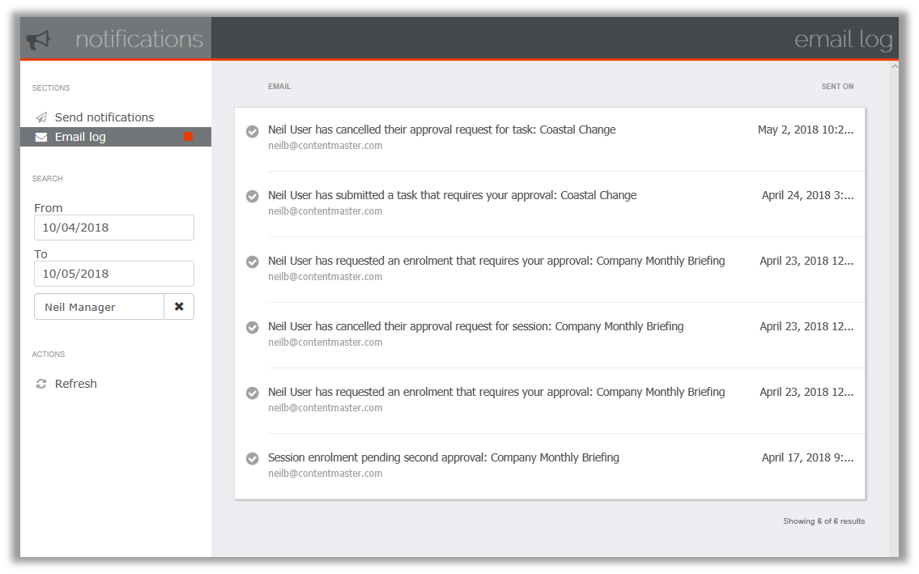Toggle the checkmark on the April 23 enrolment request email
919x574 pixels.
click(x=252, y=261)
